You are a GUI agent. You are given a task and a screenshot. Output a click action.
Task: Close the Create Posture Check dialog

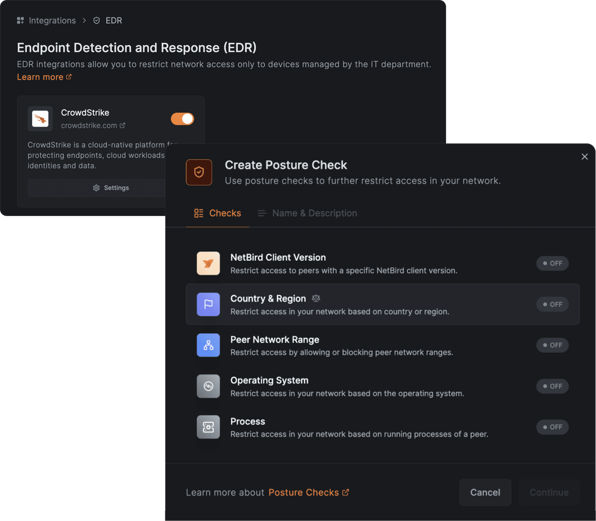click(x=585, y=156)
